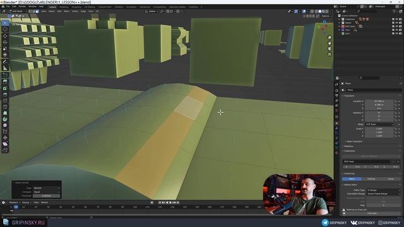Screen dimensions: 404x227
Task: Click the Scale X value field
Action: [379, 129]
